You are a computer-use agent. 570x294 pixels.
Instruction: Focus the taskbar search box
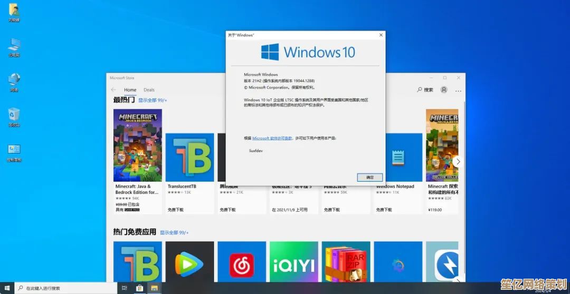click(66, 288)
